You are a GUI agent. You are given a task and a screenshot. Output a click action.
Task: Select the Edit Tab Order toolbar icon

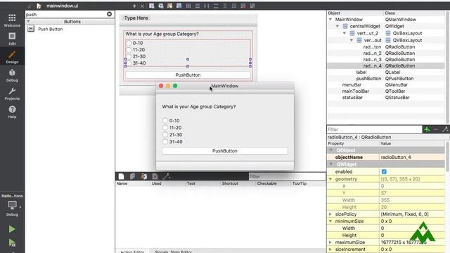tap(179, 6)
